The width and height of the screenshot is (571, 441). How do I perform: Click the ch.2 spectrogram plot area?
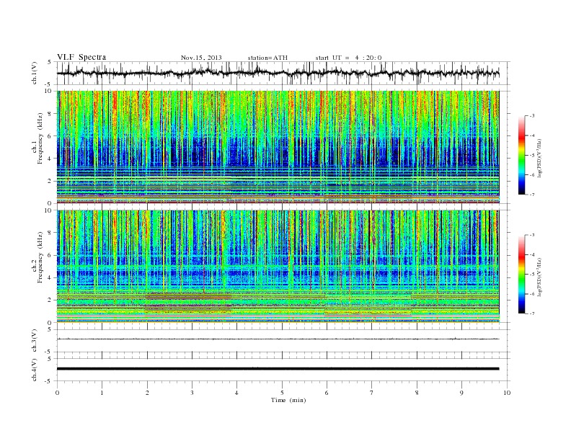[278, 267]
